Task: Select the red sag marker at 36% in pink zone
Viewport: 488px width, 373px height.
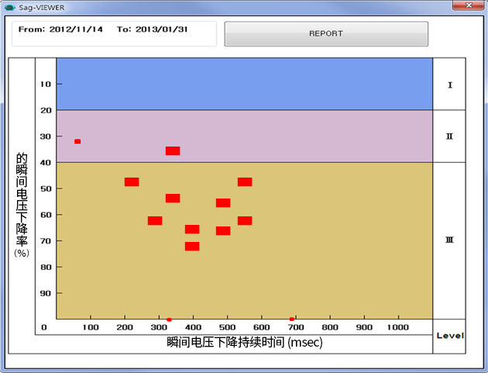Action: pos(173,150)
